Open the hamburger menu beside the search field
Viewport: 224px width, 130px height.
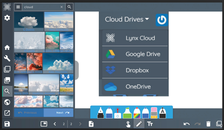coord(18,7)
